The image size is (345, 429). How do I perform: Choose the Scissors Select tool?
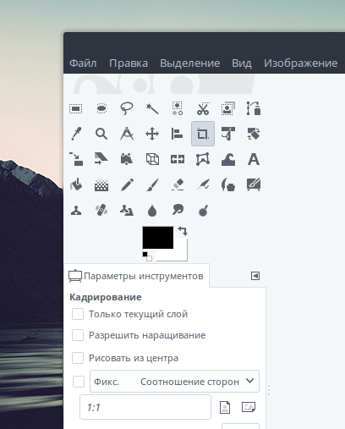pos(203,108)
